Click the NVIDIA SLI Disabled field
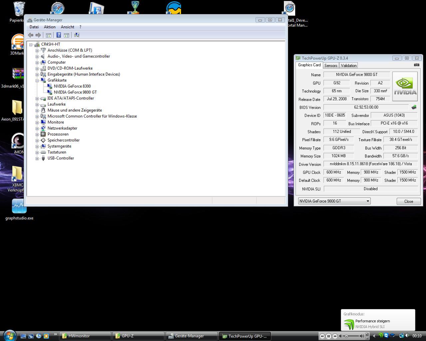 click(x=371, y=189)
